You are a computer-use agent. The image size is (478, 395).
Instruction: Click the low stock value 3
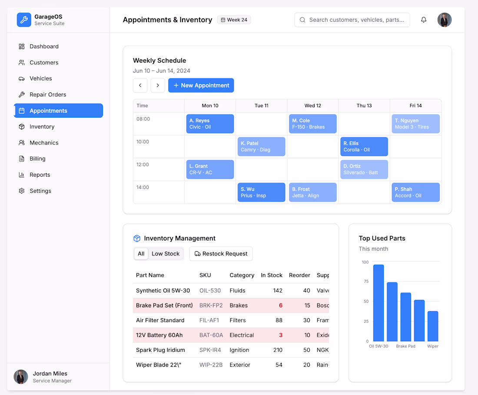(280, 335)
